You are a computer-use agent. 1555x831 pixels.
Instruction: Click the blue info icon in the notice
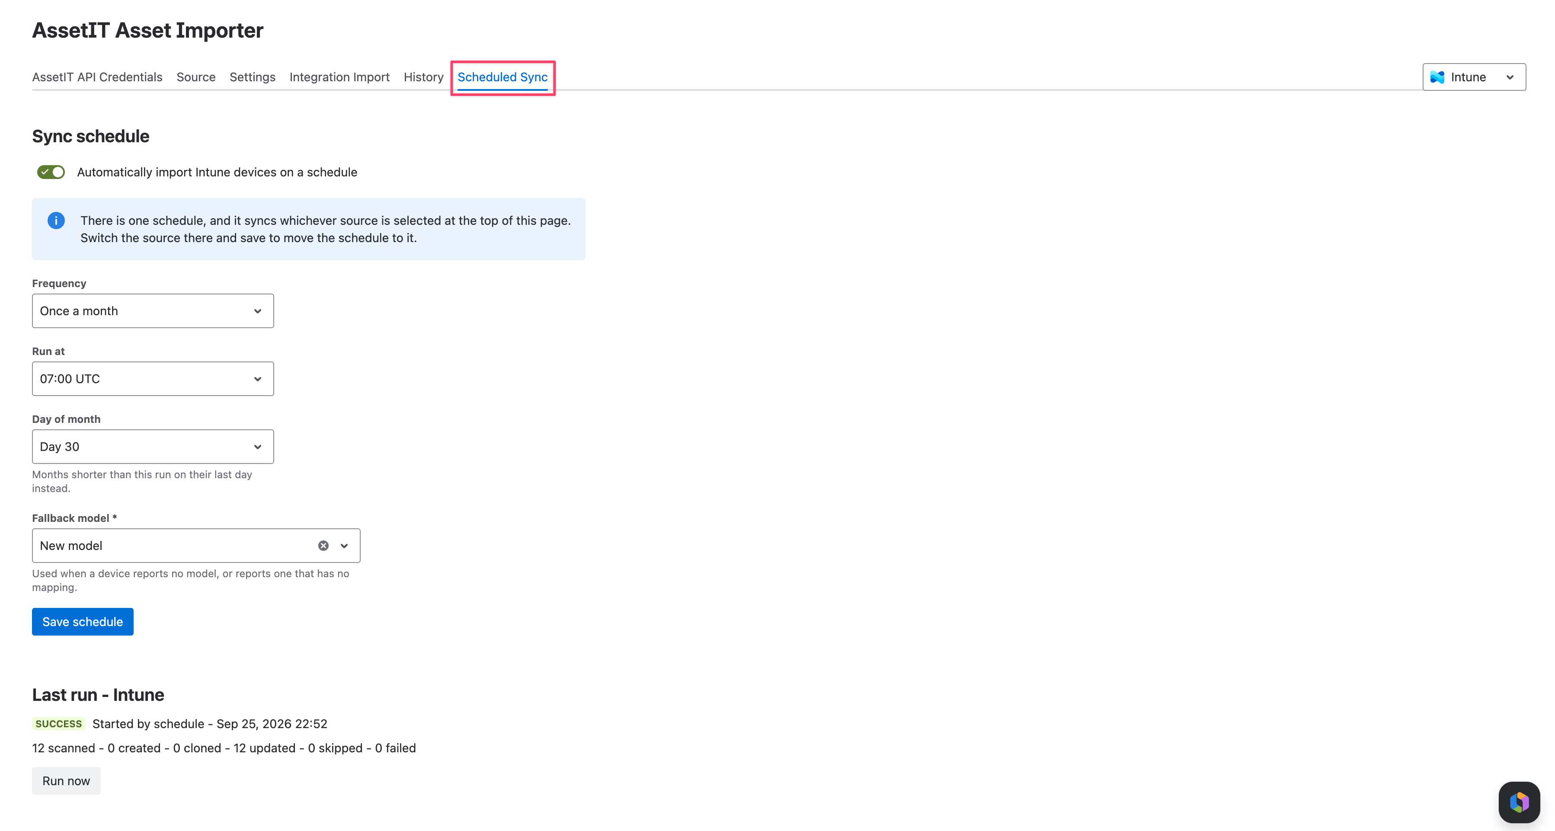(56, 221)
